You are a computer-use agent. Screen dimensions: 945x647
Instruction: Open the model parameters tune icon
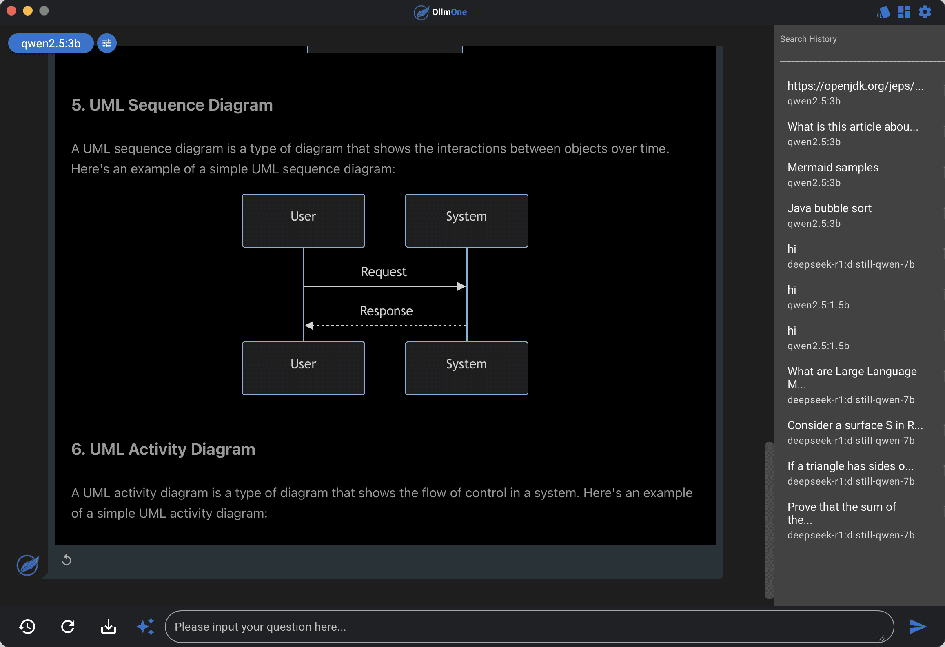coord(107,43)
